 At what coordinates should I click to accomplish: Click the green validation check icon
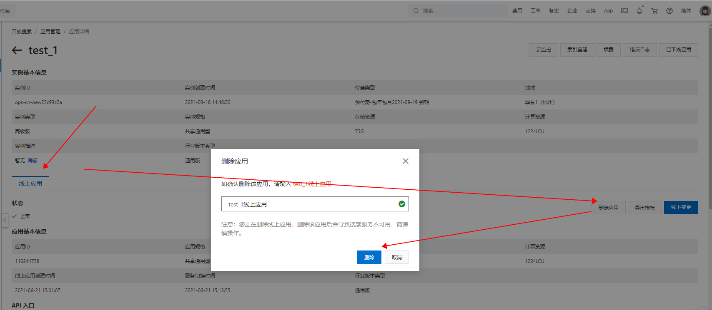click(x=402, y=204)
